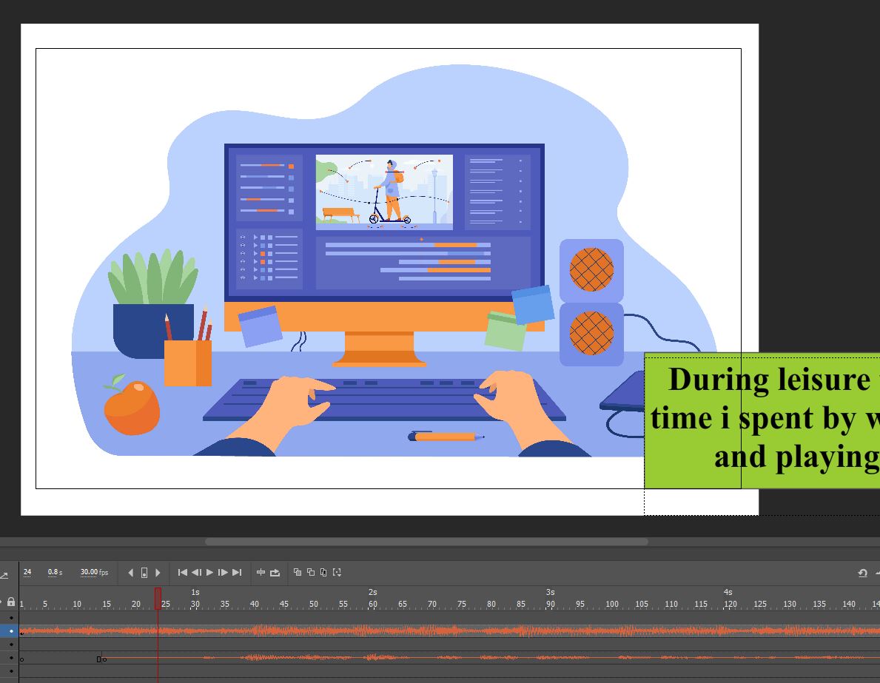Image resolution: width=880 pixels, height=683 pixels.
Task: Enable Onion Skin Outlines mode
Action: 312,572
